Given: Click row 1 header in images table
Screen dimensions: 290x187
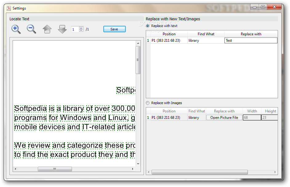Looking at the screenshot, I should (148, 117).
